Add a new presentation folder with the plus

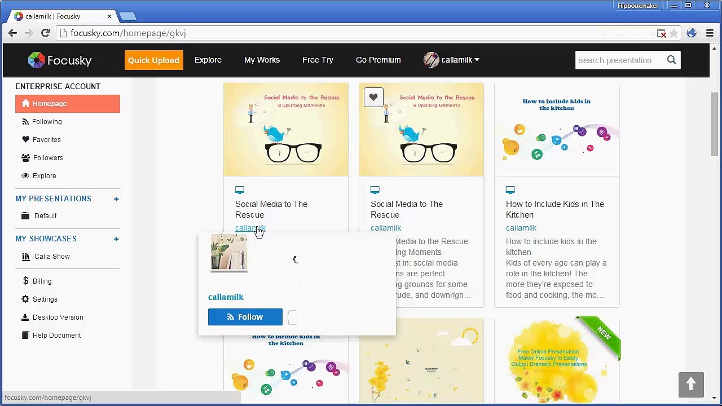pyautogui.click(x=116, y=198)
